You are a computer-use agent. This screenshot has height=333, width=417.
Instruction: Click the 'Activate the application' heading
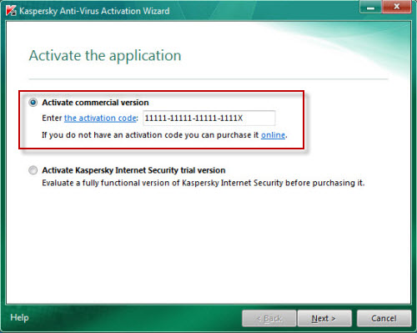point(105,55)
